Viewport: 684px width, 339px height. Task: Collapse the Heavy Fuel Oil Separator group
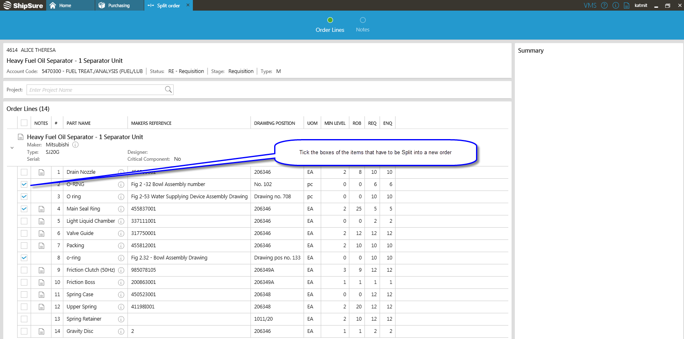(12, 148)
